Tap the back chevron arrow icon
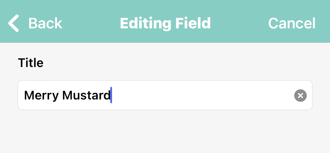The image size is (330, 153). pyautogui.click(x=13, y=23)
